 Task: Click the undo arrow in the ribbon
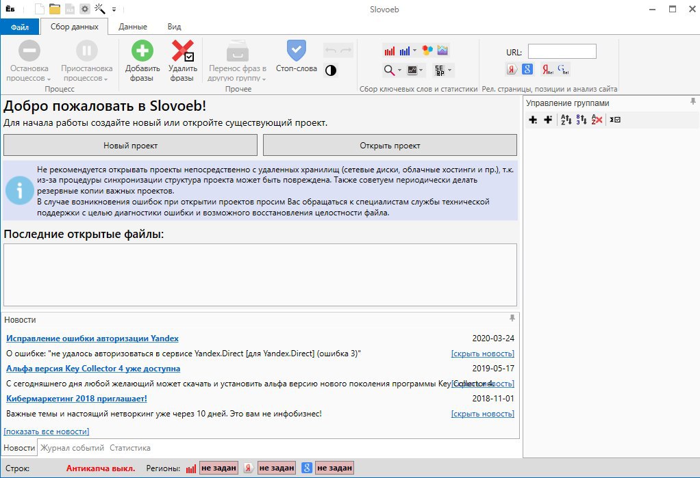click(x=331, y=51)
